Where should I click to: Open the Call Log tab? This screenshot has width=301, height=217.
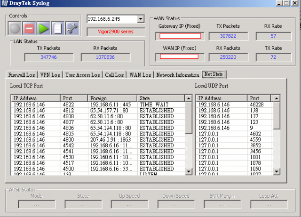point(114,75)
